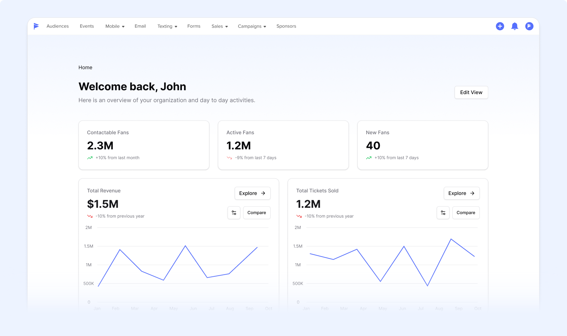The image size is (567, 336).
Task: Click the green trend arrow in Contactable Fans
Action: point(90,158)
